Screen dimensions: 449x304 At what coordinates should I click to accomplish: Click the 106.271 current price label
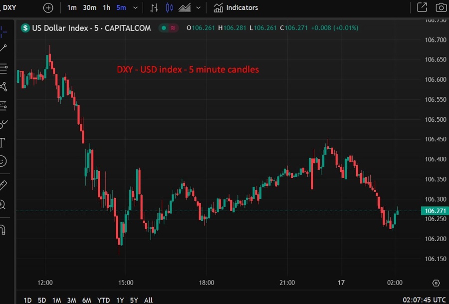point(434,211)
